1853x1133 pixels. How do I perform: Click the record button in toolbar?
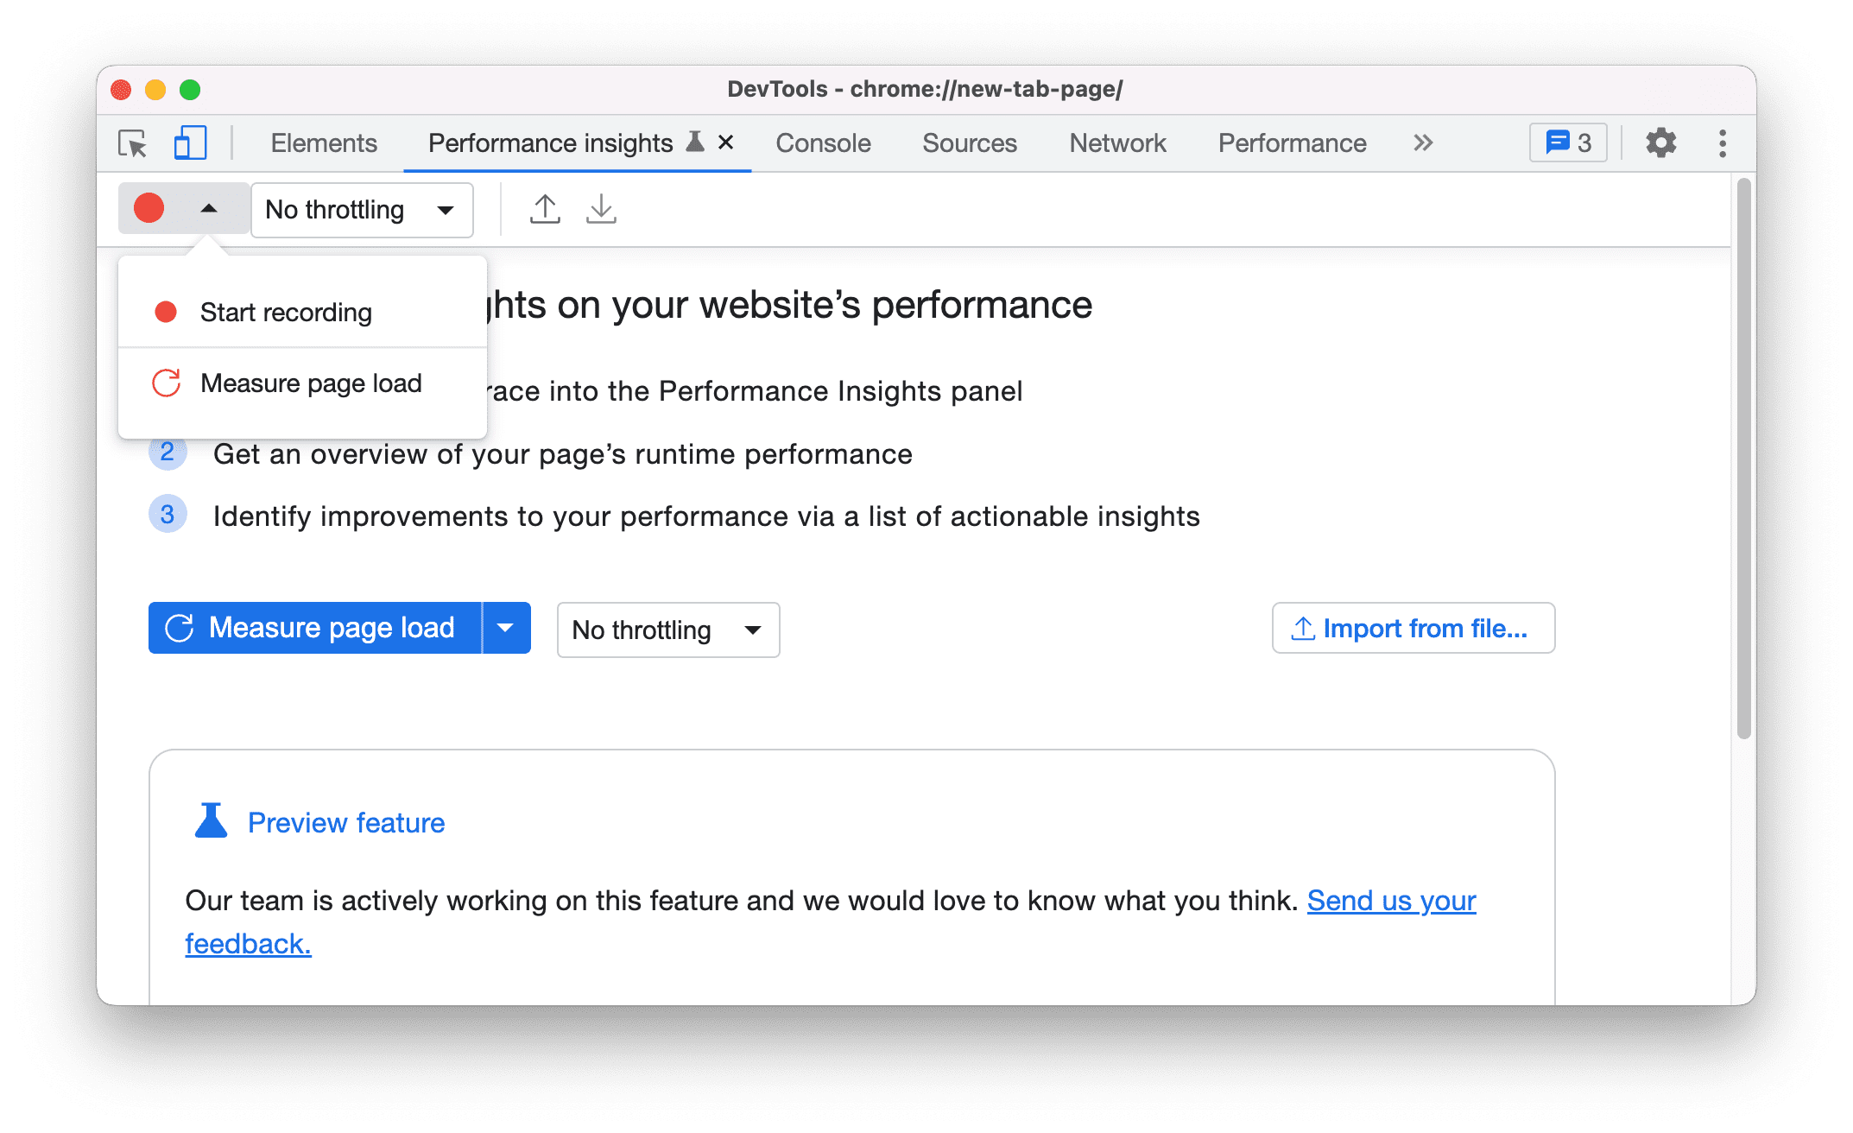coord(149,208)
